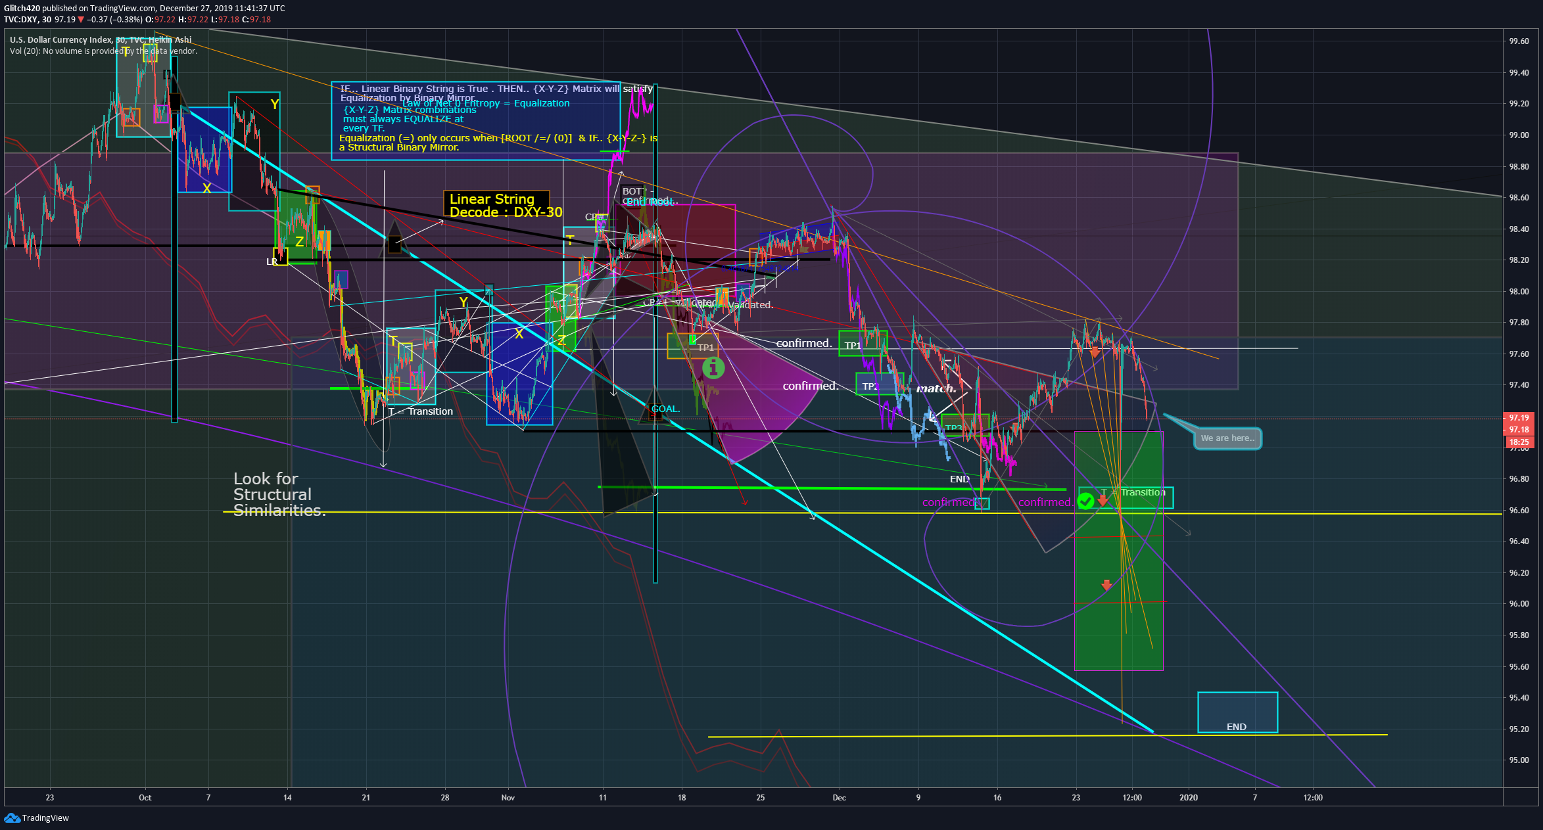
Task: Select the white 'END' label near 96.80
Action: [960, 479]
